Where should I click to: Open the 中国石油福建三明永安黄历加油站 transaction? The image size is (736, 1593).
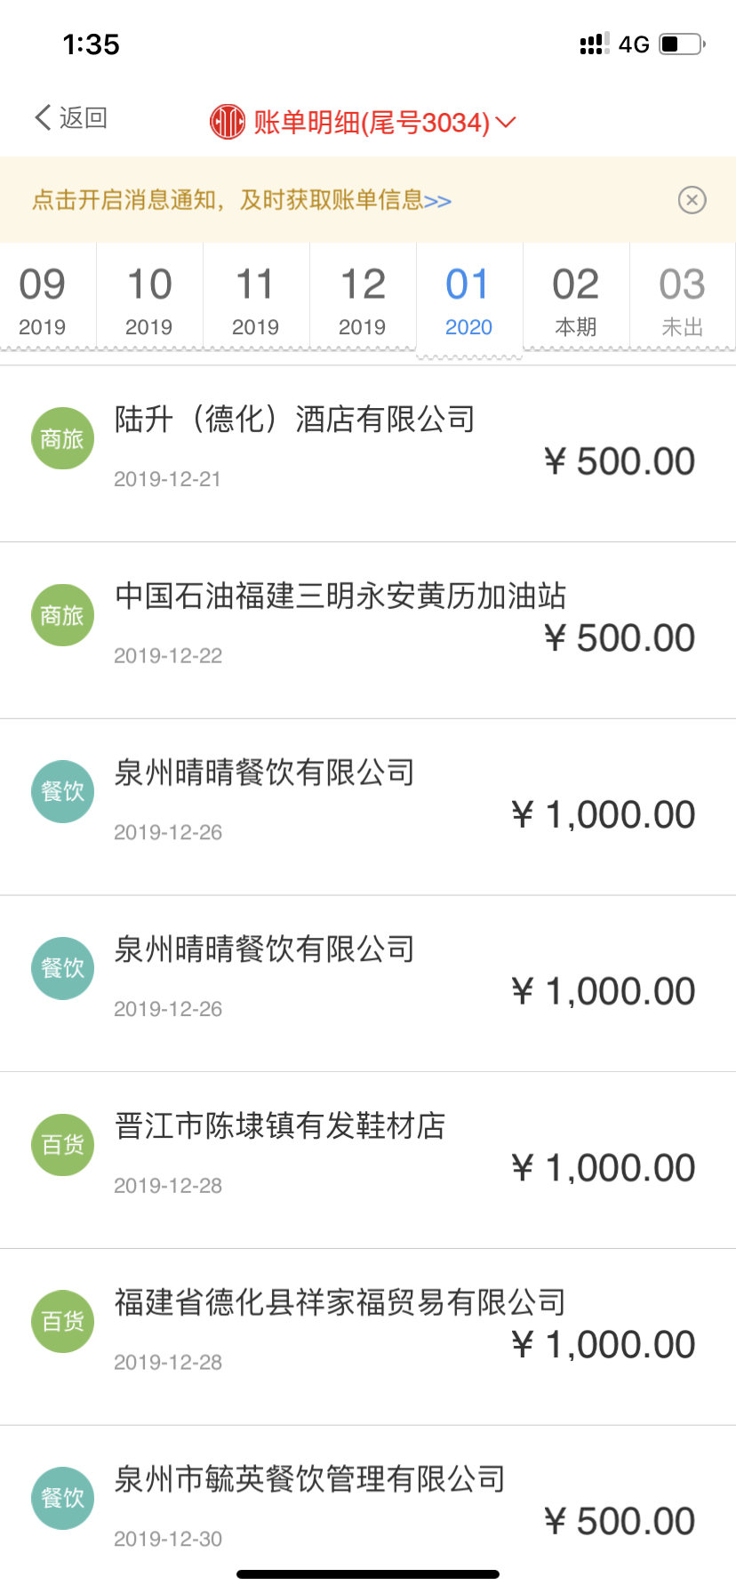pos(368,630)
